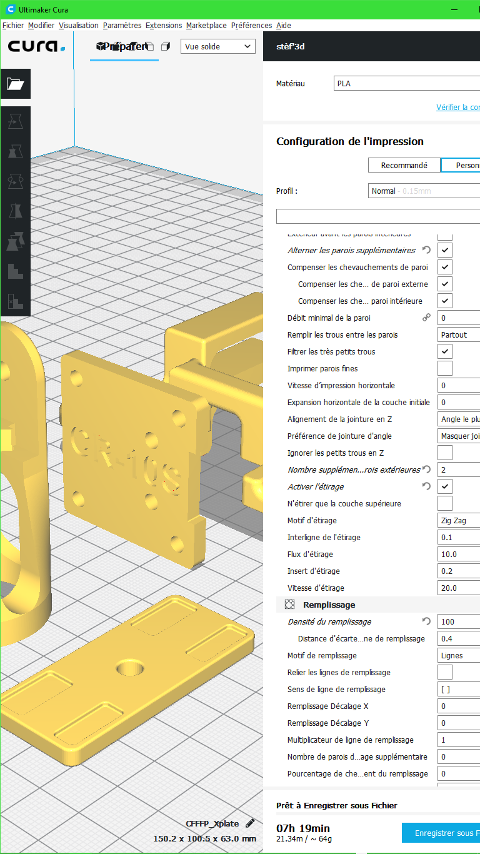This screenshot has height=854, width=480.
Task: Switch to Personnalisé print setup
Action: 461,165
